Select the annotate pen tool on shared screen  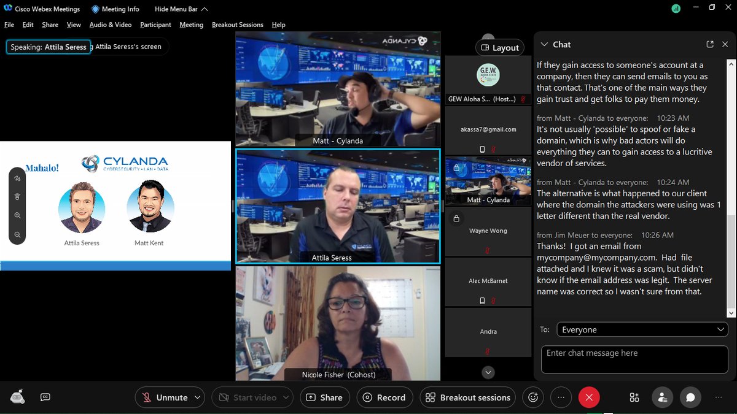(17, 178)
